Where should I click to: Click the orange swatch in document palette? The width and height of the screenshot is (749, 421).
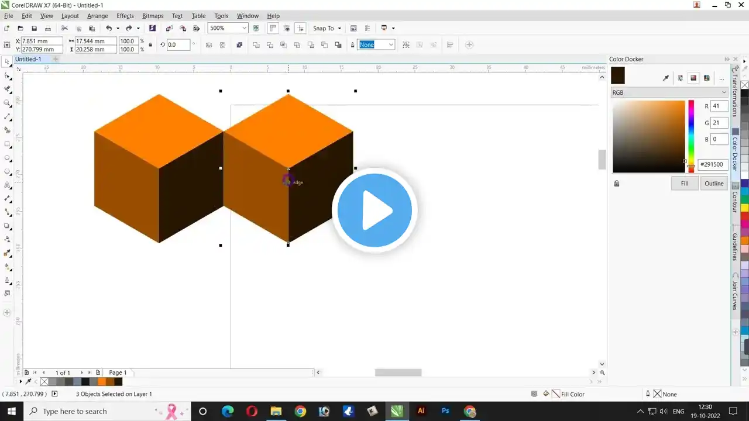pos(102,382)
